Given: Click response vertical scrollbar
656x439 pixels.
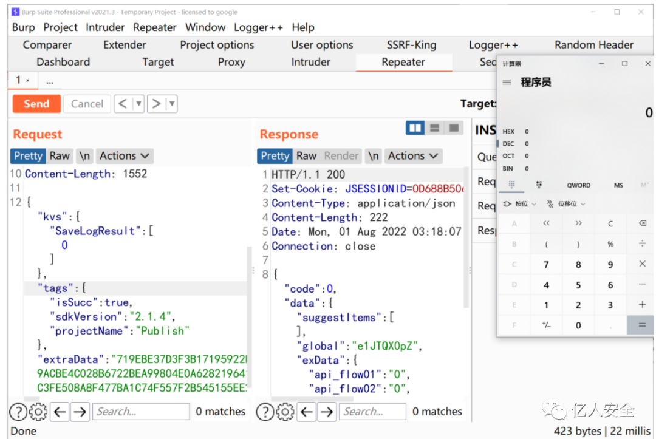Looking at the screenshot, I should pyautogui.click(x=466, y=238).
